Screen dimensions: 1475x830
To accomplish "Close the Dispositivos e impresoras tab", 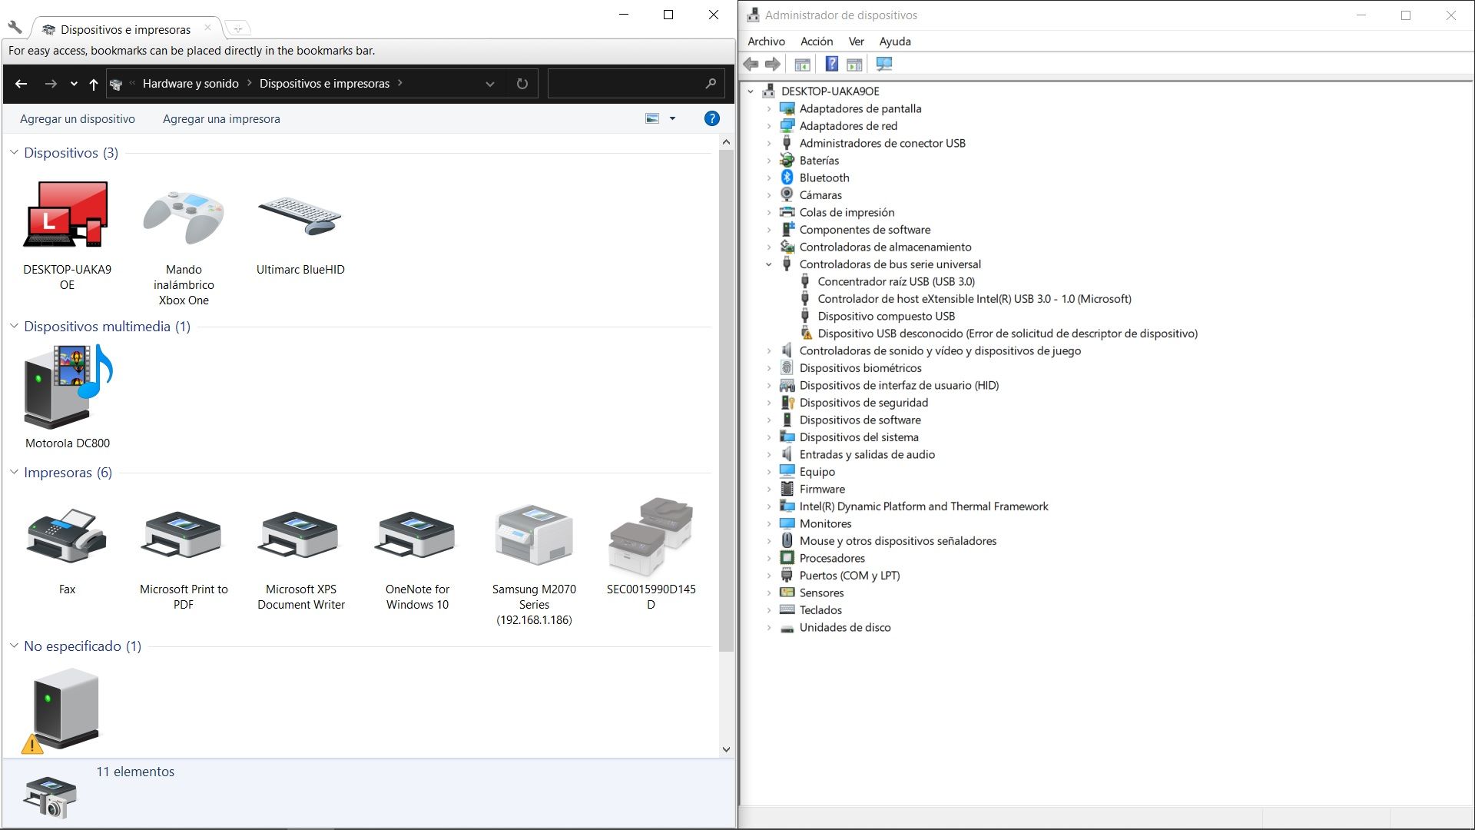I will coord(207,28).
